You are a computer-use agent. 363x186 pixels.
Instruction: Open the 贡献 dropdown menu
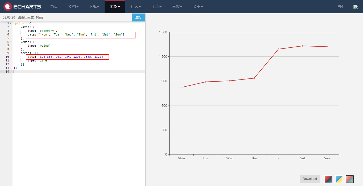tap(177, 7)
